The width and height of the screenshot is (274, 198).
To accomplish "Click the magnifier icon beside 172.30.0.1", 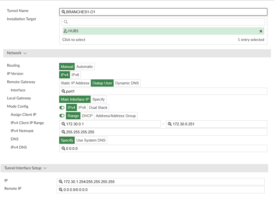I will point(63,124).
